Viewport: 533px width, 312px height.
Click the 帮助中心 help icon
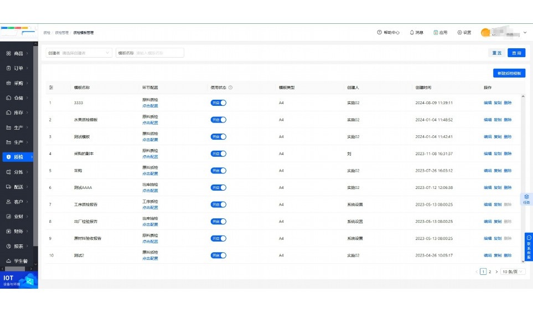tap(379, 33)
